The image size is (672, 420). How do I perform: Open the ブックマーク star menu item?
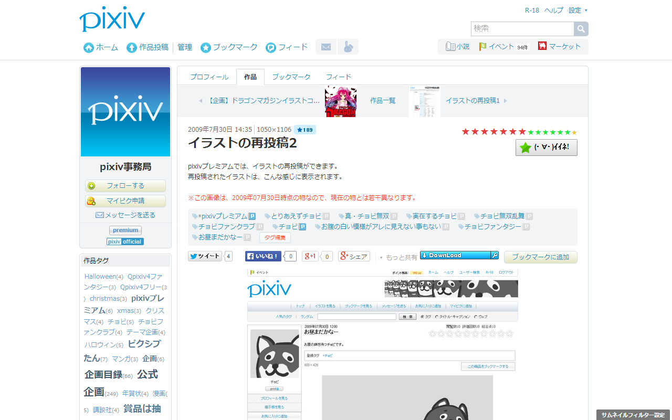(229, 47)
